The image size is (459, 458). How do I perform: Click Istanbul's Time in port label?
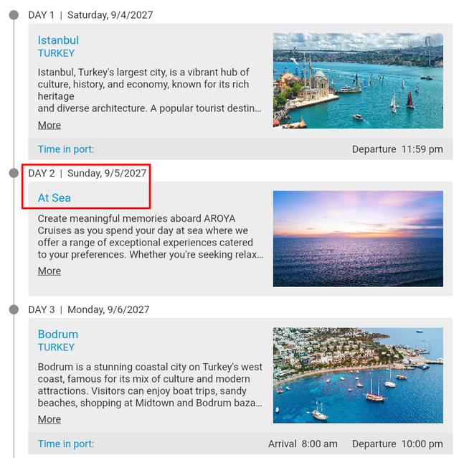66,149
